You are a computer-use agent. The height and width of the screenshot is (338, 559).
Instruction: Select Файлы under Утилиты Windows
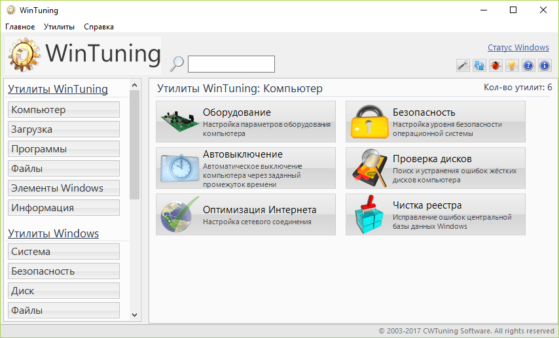coord(63,311)
